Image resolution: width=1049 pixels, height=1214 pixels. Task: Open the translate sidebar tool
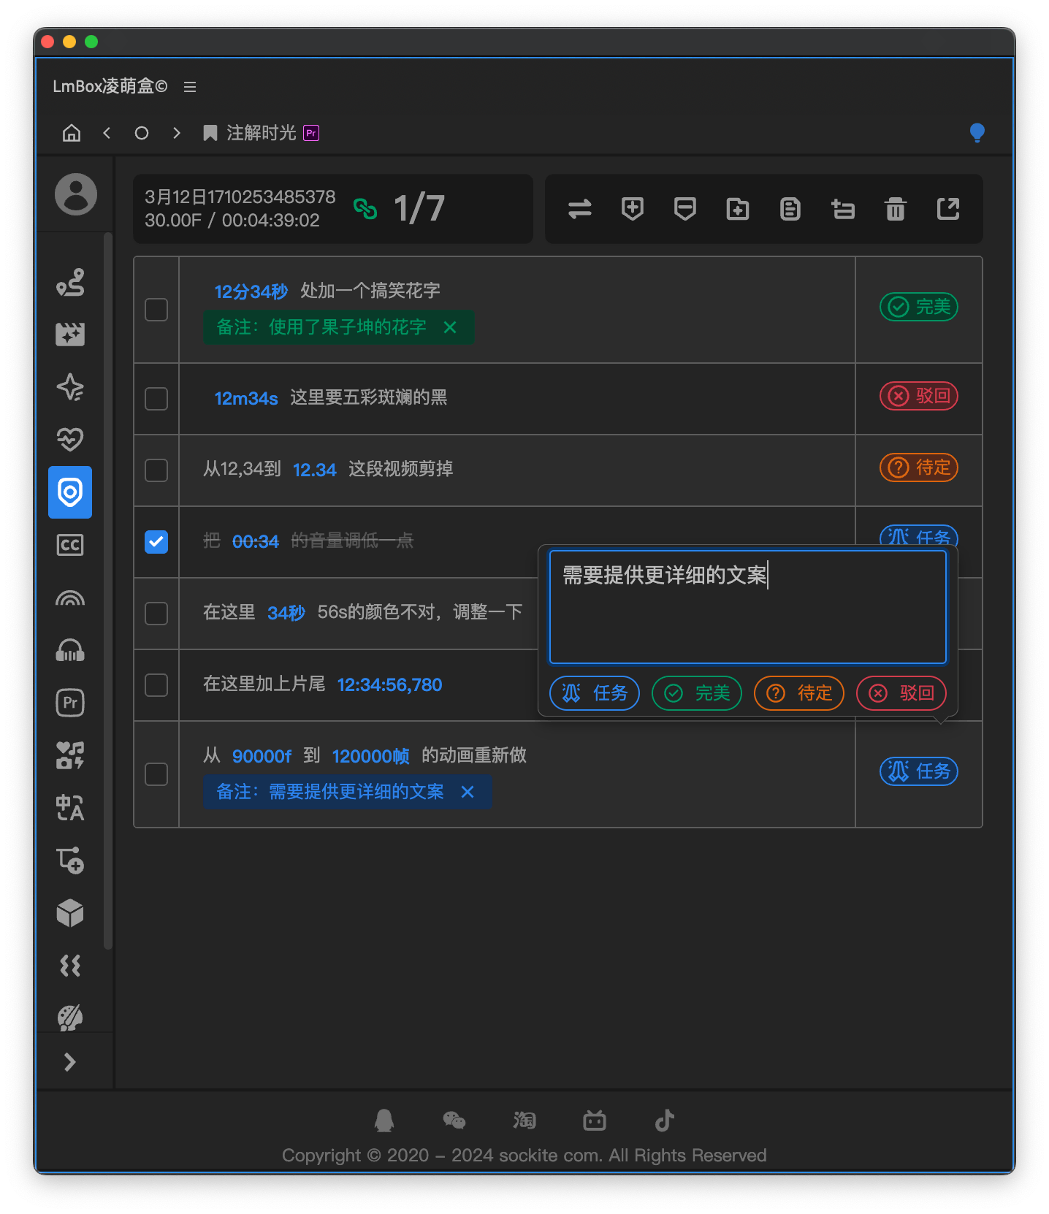(x=70, y=808)
